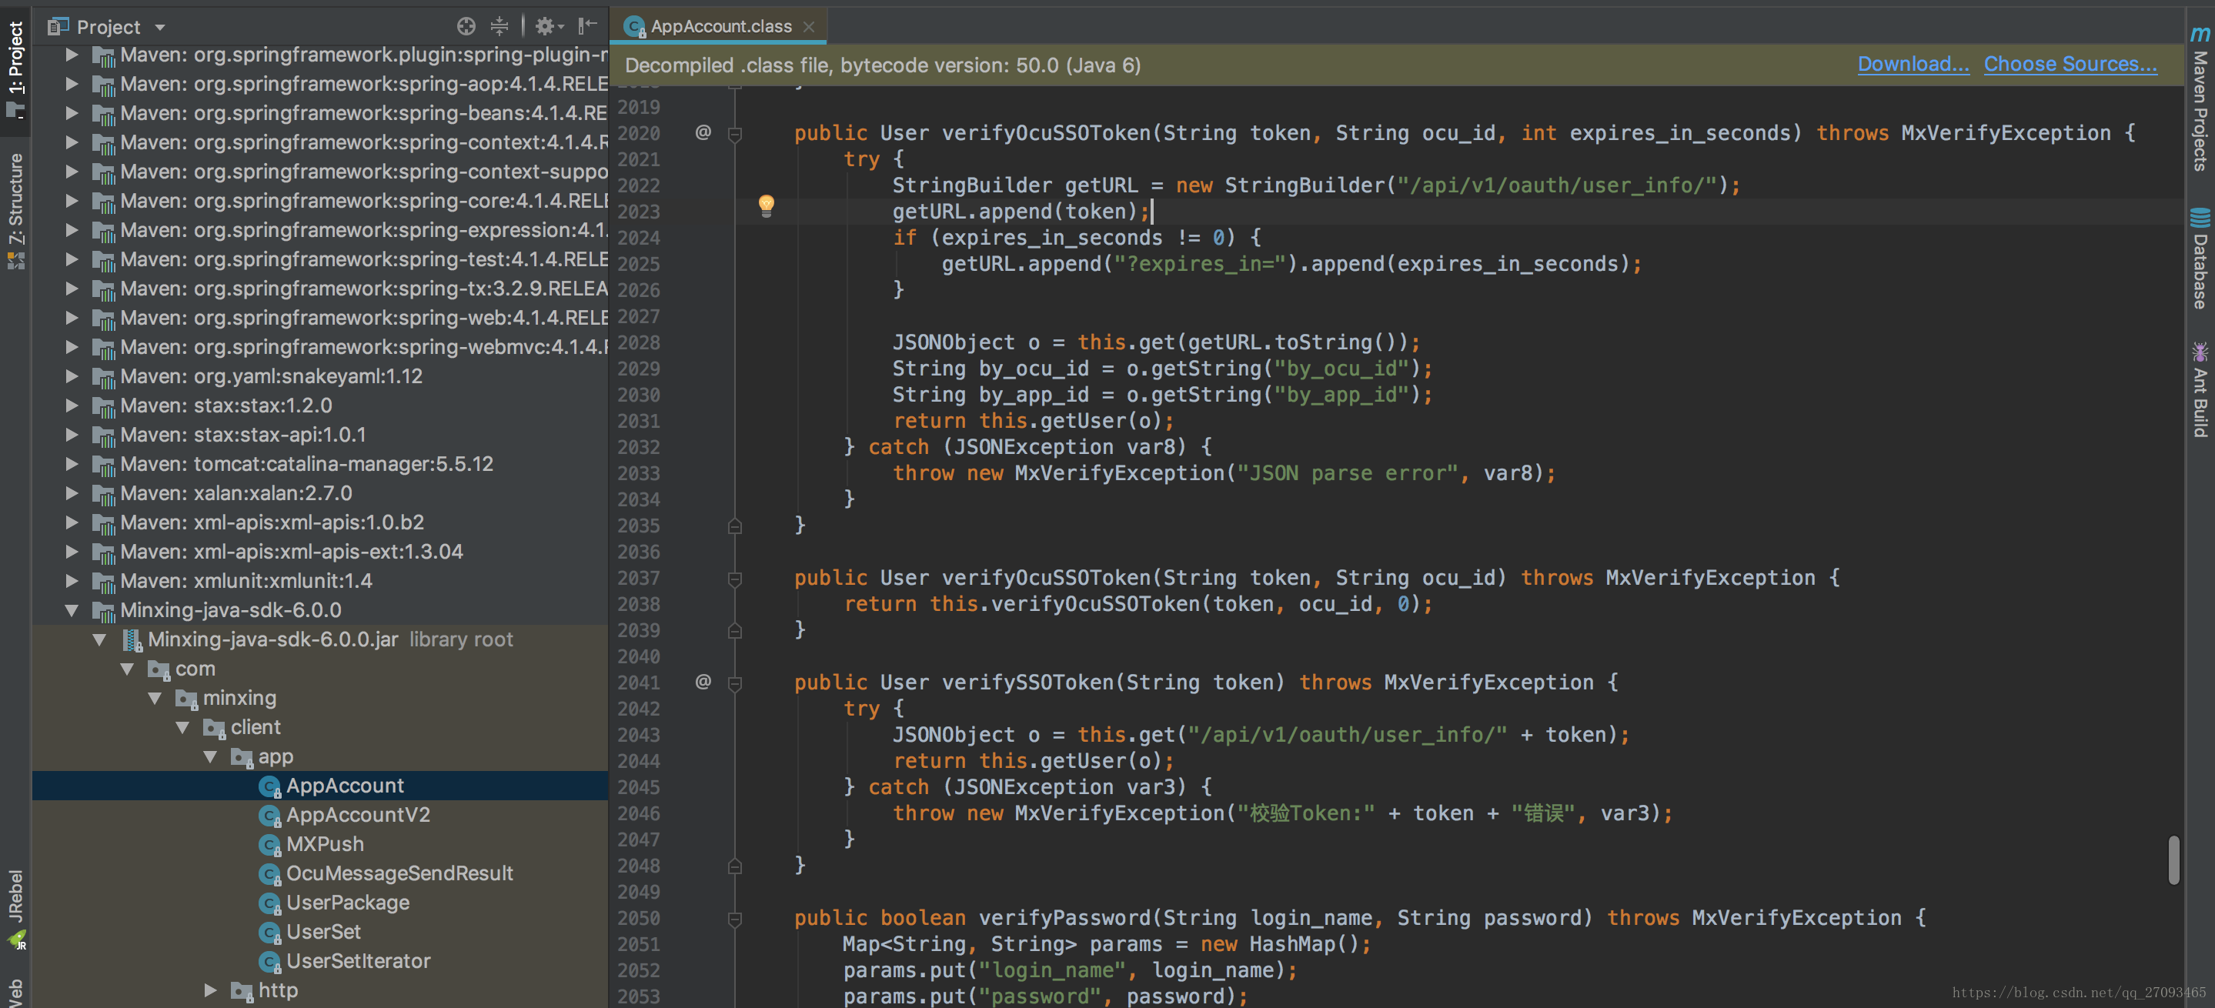Select Maven: org.springframework:spring-tx:3.2.9 library row

tap(320, 289)
